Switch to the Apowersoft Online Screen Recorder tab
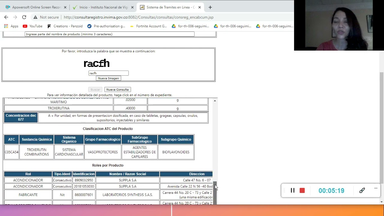The width and height of the screenshot is (384, 216). (35, 7)
